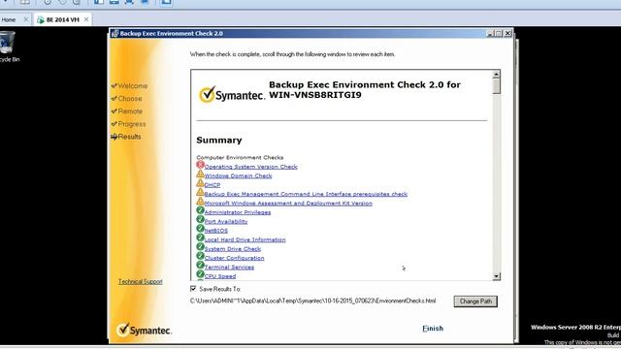621x349 pixels.
Task: Click the green check icon beside System Drive Check
Action: pos(201,247)
